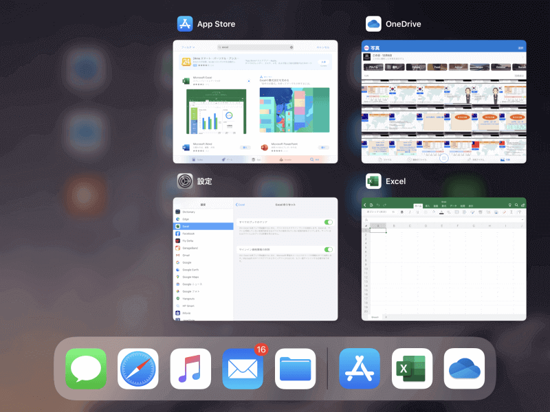Viewport: 550px width, 412px height.
Task: Tap the App Store icon above its card
Action: point(185,24)
